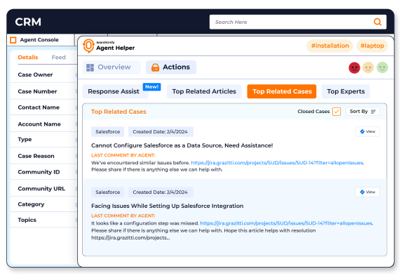Viewport: 401px width, 276px height.
Task: Open the Agent Console tab
Action: 41,40
